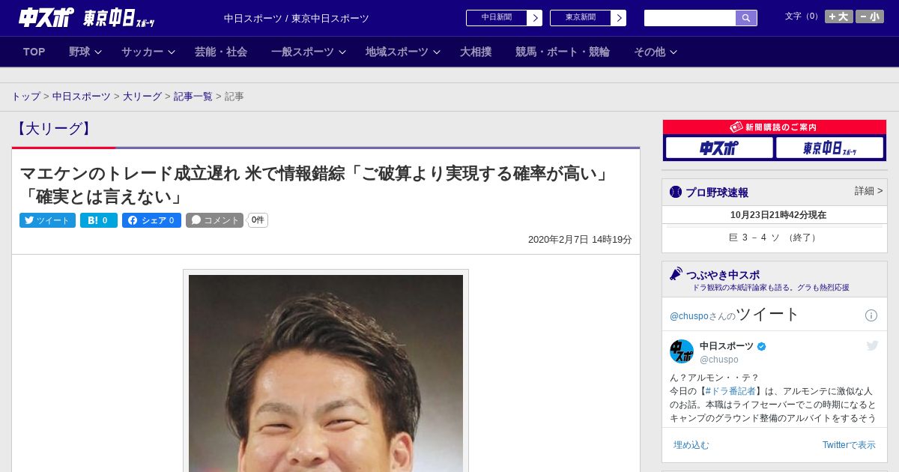Open the コメント button
This screenshot has width=899, height=472.
(x=215, y=220)
